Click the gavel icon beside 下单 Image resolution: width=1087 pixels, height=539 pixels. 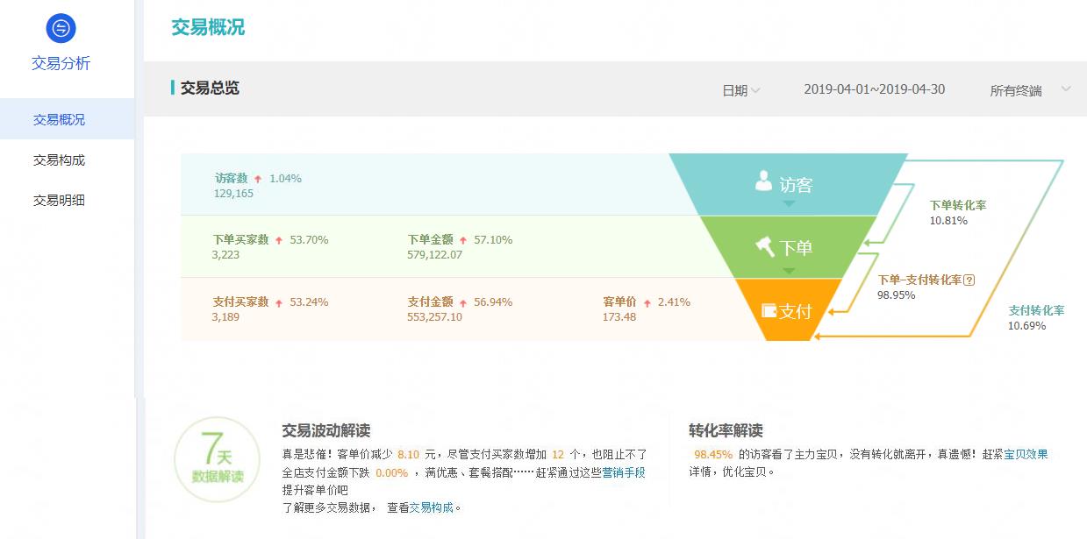[x=765, y=246]
